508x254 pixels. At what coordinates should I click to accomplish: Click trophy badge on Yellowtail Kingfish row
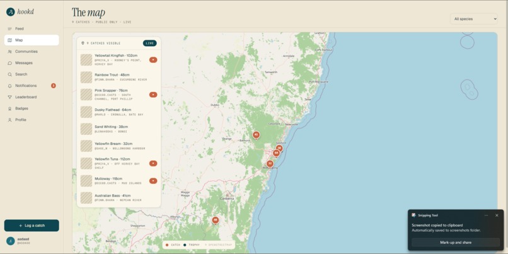click(153, 60)
